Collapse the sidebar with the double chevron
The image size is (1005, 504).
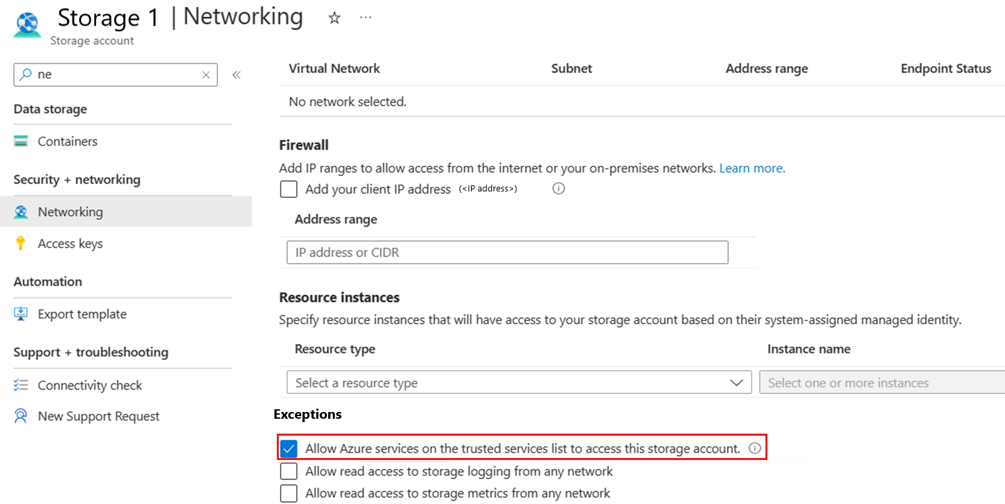click(236, 75)
